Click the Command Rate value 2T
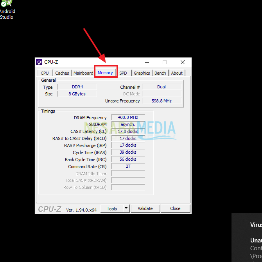 (128, 166)
